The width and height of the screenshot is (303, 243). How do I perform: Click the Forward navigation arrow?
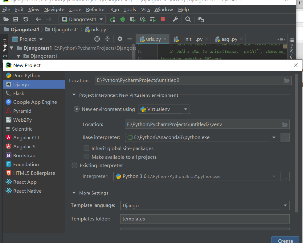pyautogui.click(x=49, y=19)
